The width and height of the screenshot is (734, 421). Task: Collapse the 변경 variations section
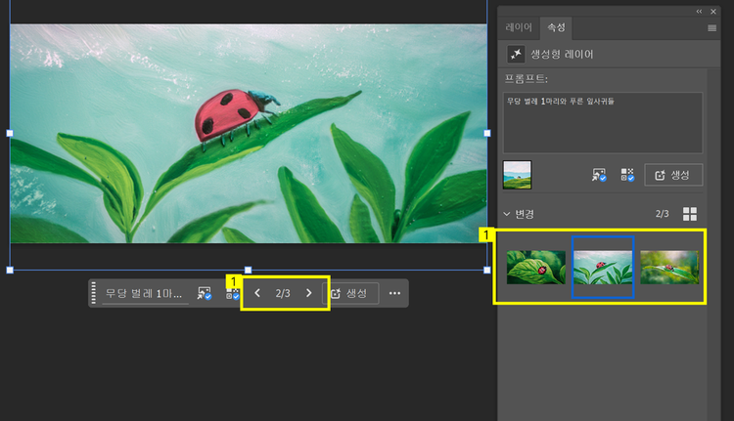click(507, 214)
